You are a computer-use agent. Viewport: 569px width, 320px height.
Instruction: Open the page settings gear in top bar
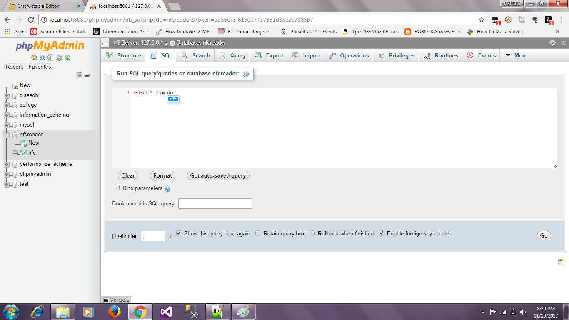click(552, 42)
